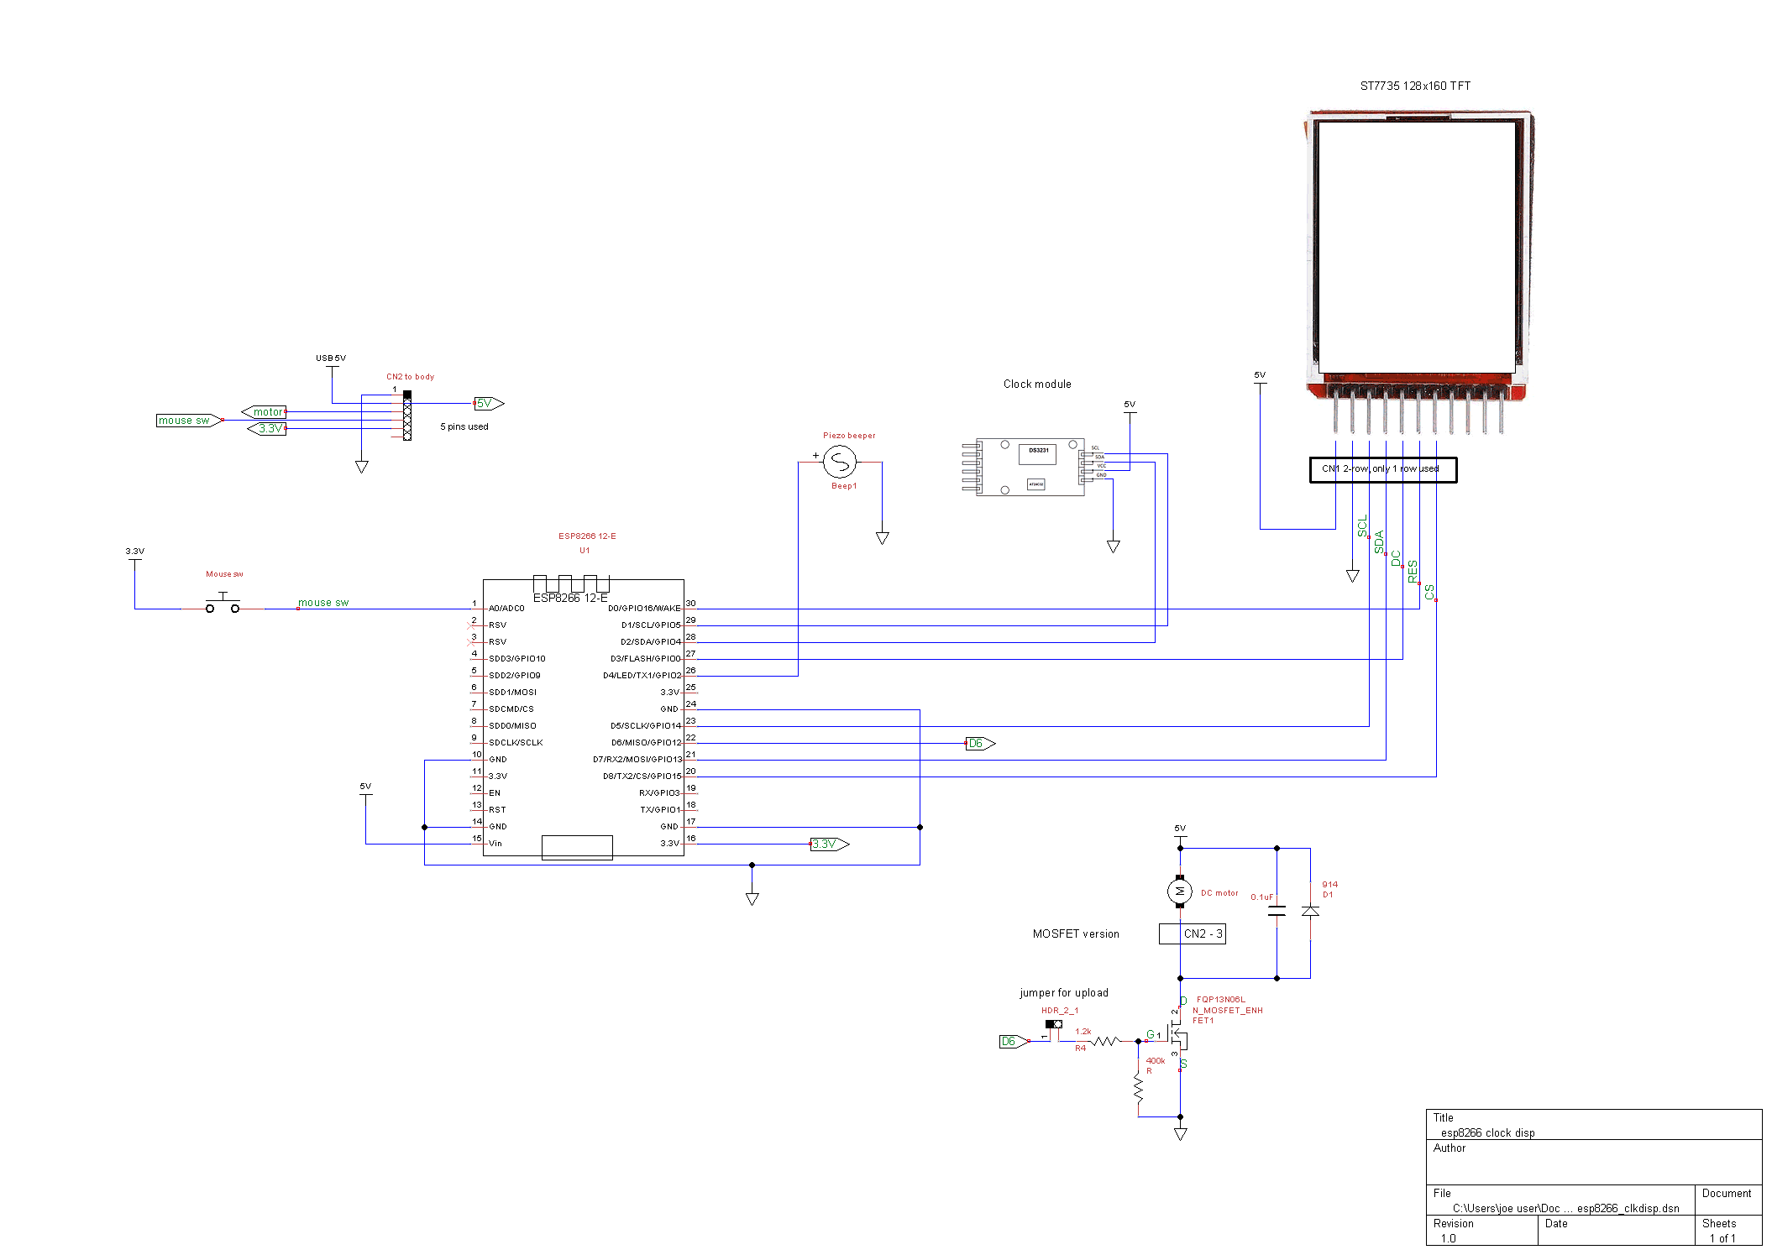
Task: Click the CN2 - 3 label box
Action: (1192, 933)
